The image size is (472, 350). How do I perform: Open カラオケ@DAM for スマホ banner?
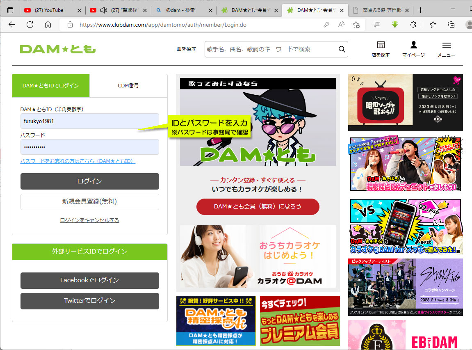(x=406, y=226)
